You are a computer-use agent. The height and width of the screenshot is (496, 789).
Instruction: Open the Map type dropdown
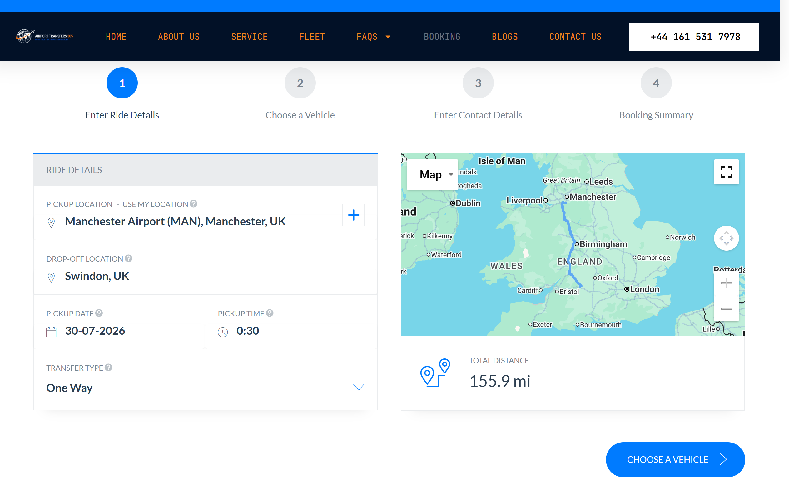[x=433, y=174]
